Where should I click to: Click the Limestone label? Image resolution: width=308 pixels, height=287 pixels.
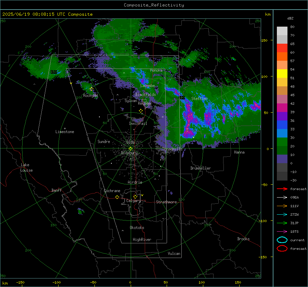point(65,132)
